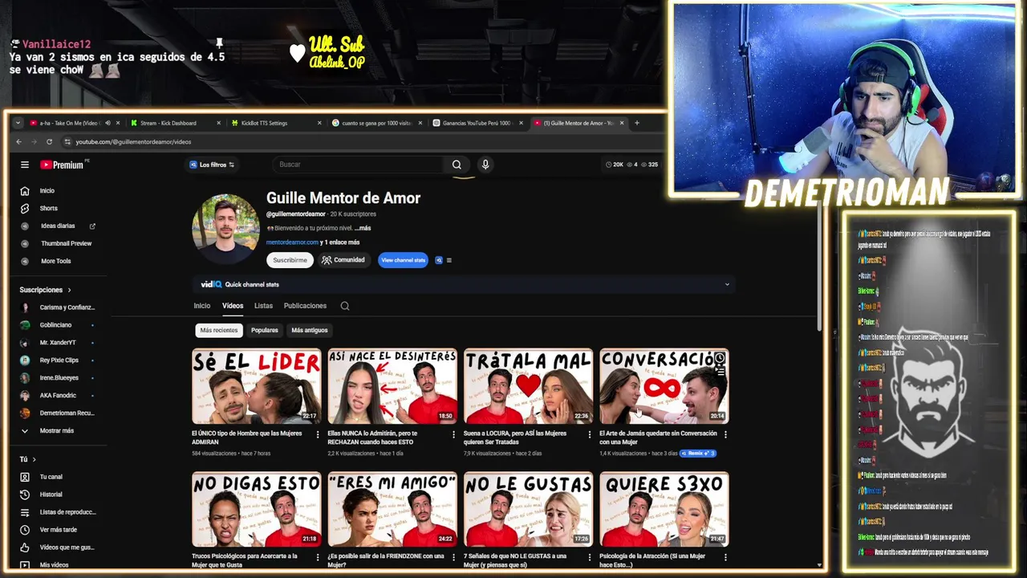Filter videos by Más antiguos
The image size is (1027, 578).
[310, 330]
